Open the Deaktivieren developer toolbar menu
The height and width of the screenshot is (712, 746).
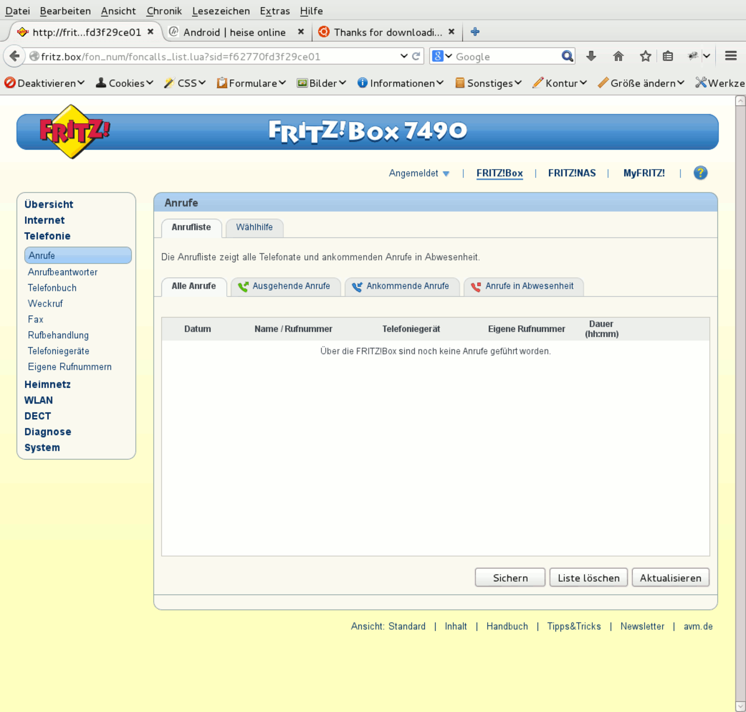click(44, 83)
